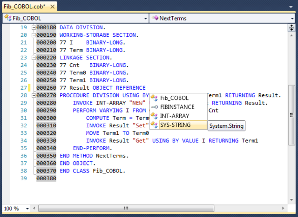Click the horizontal scrollbar left arrow
The image size is (298, 217).
pyautogui.click(x=34, y=208)
